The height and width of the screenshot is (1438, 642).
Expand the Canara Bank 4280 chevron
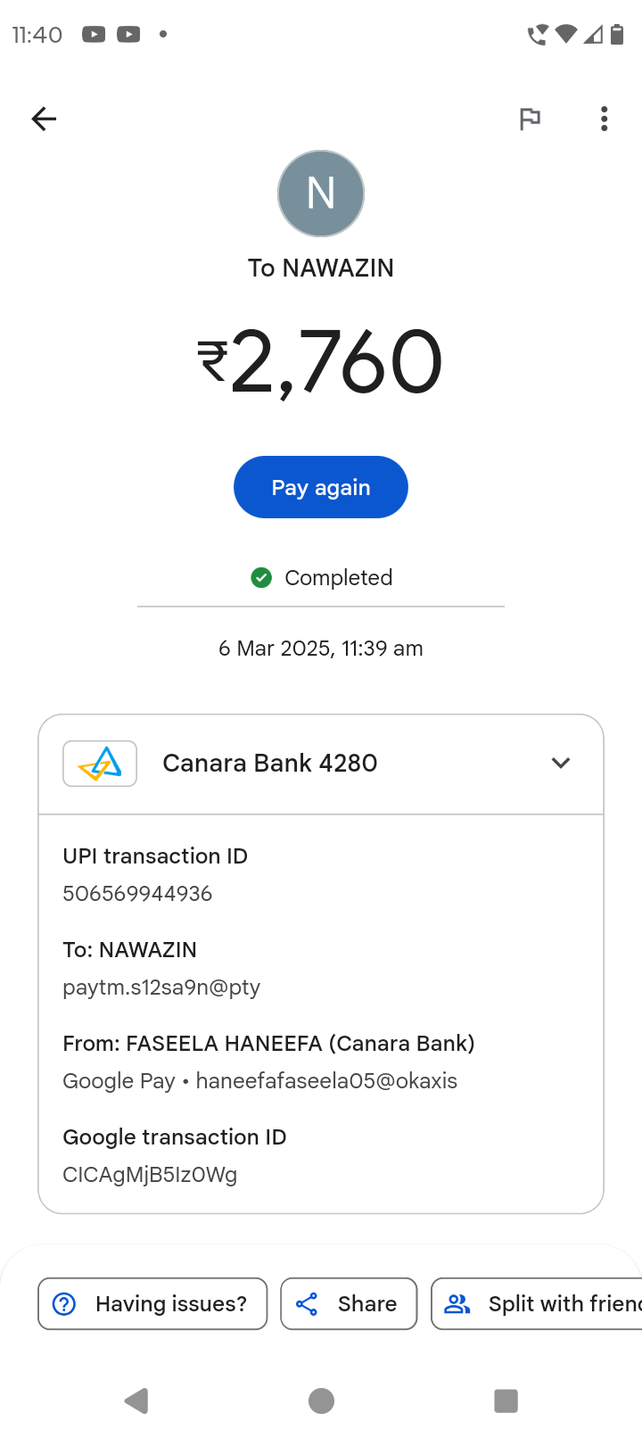point(560,764)
